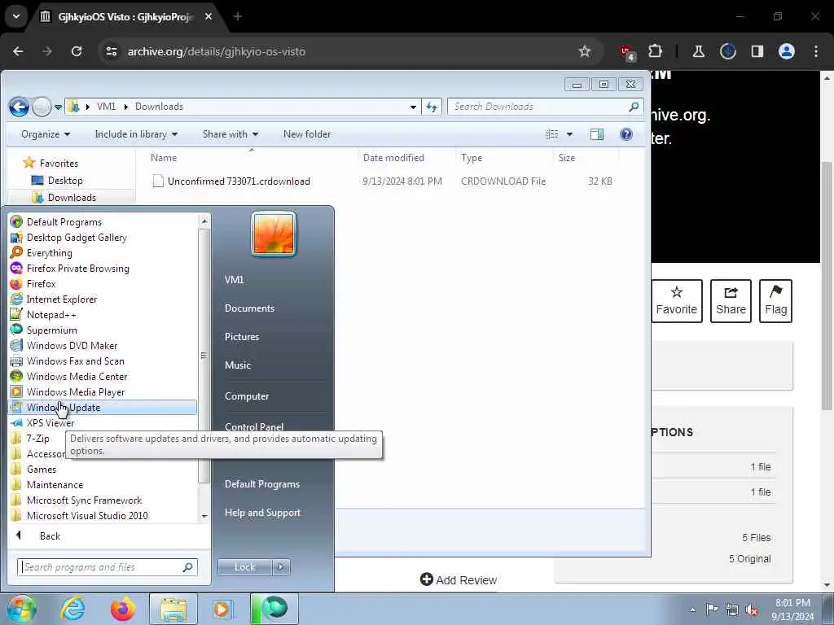Show hidden tray icons
Image resolution: width=834 pixels, height=625 pixels.
click(692, 610)
